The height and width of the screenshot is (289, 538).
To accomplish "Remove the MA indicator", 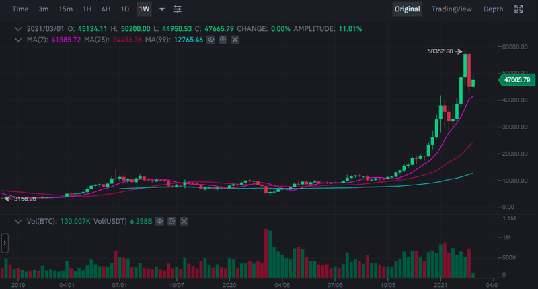I will tap(235, 40).
